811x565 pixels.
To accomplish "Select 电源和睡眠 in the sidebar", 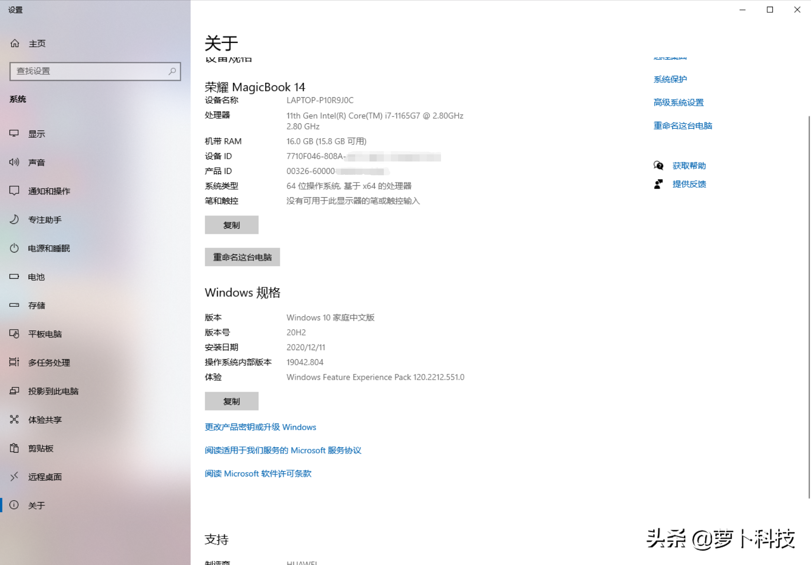I will pyautogui.click(x=49, y=248).
